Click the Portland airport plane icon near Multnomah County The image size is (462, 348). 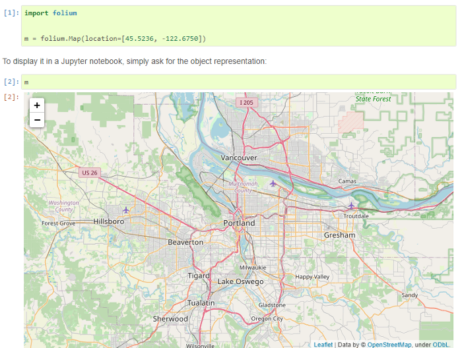273,183
